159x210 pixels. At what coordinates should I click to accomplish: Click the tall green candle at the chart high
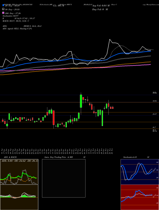pos(81,101)
